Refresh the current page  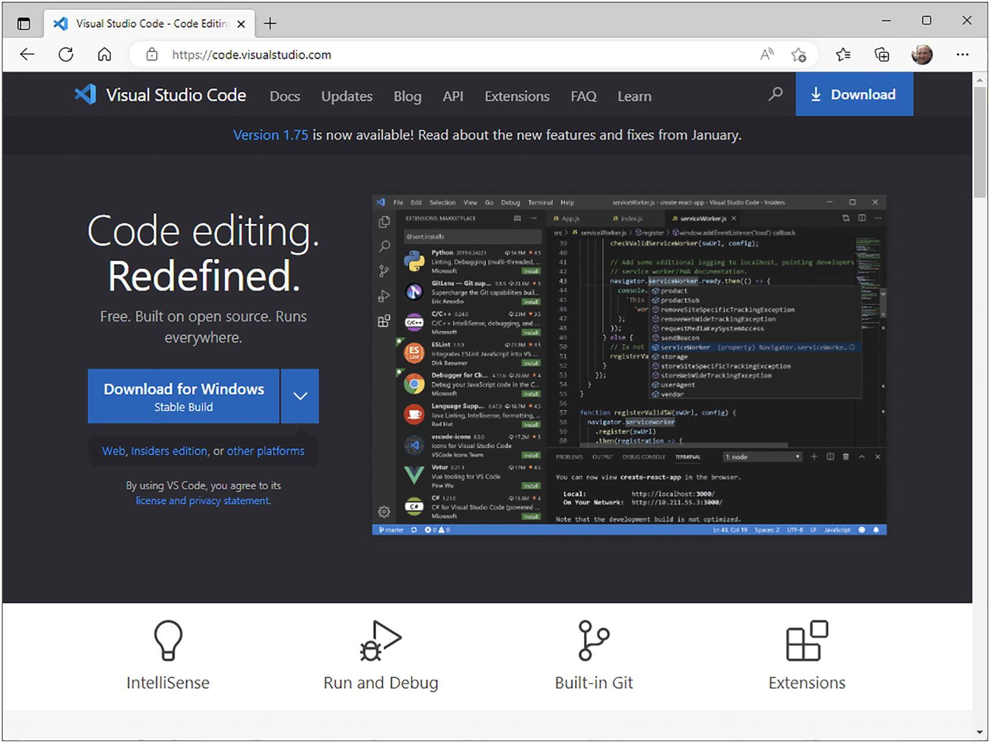pyautogui.click(x=66, y=55)
